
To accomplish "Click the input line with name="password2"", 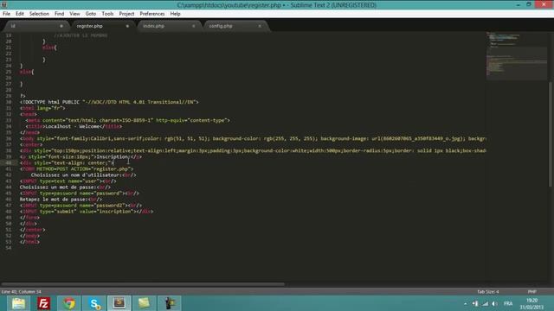I will [x=81, y=206].
